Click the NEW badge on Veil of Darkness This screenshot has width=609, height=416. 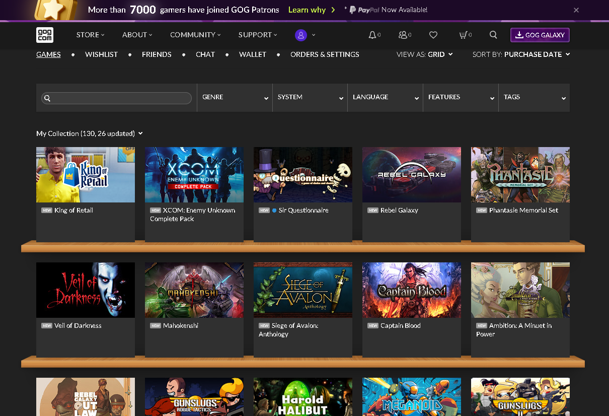point(47,326)
